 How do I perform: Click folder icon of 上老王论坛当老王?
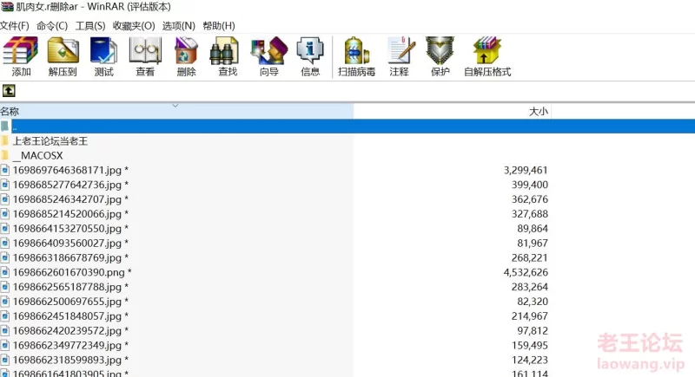tap(5, 141)
